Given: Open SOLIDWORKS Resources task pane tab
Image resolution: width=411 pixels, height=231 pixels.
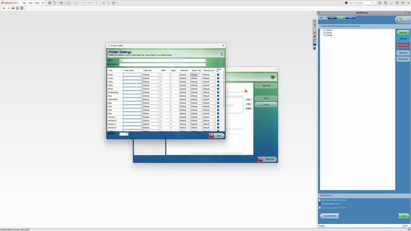Looking at the screenshot, I should (315, 21).
